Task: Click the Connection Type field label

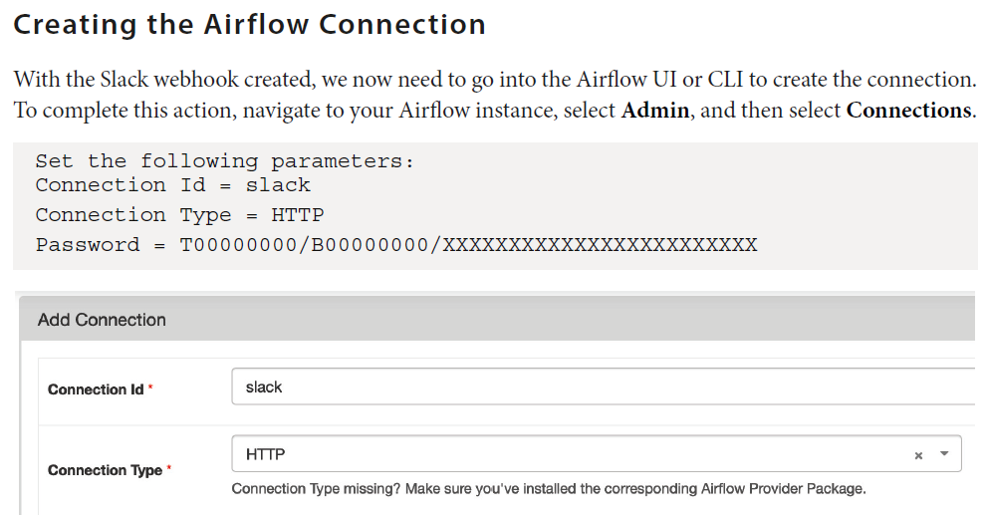Action: (105, 470)
